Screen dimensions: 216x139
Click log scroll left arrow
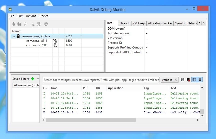coord(44,120)
